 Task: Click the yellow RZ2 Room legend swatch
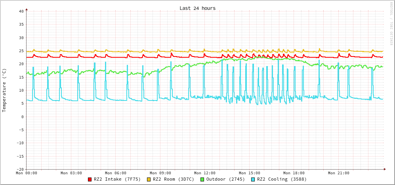149,179
